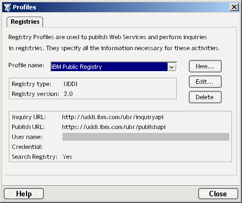Click the grayed User name field
242x203 pixels.
point(146,137)
